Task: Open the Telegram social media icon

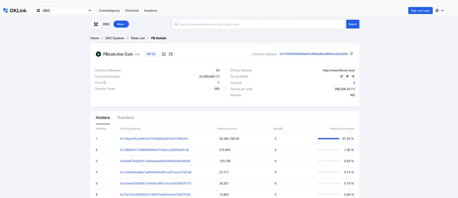Action: point(353,77)
